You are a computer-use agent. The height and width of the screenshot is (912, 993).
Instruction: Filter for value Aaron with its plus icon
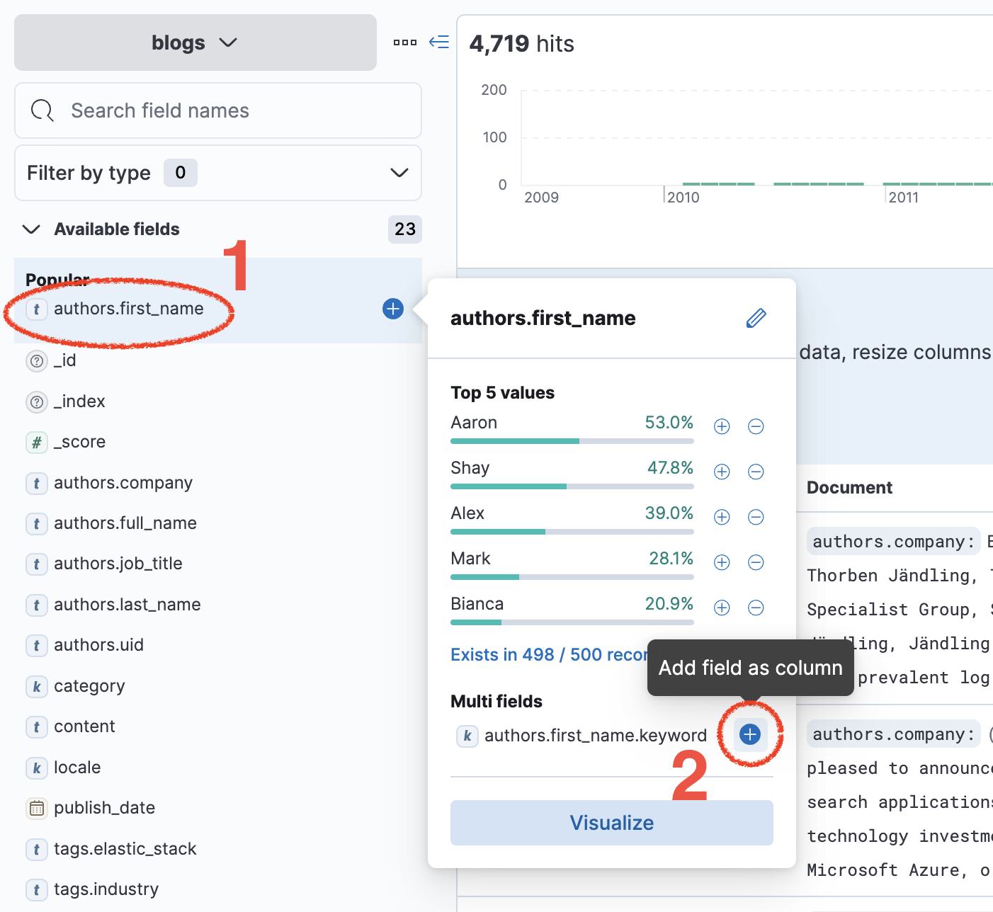tap(722, 426)
